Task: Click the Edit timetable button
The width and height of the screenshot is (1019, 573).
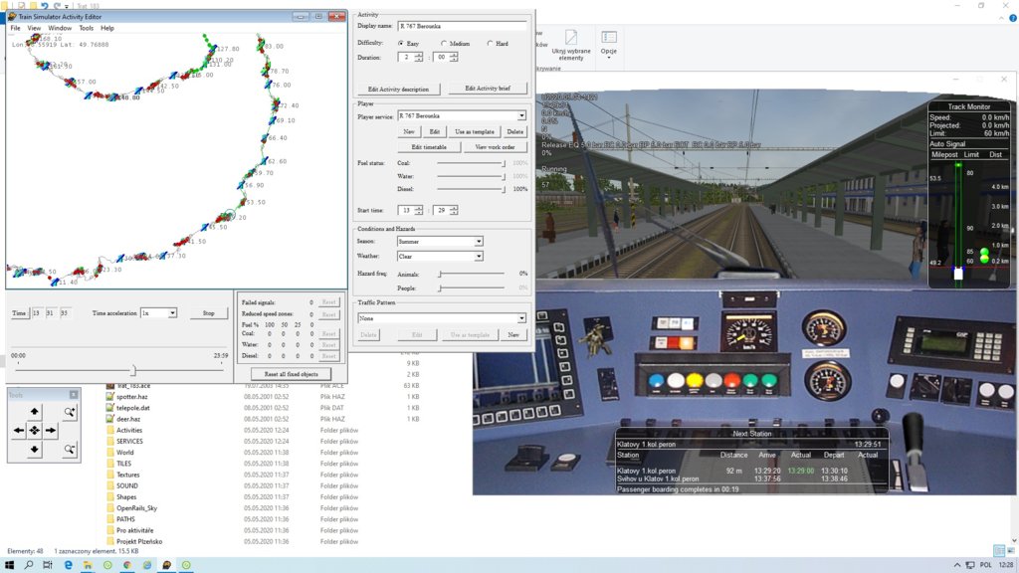Action: 428,147
